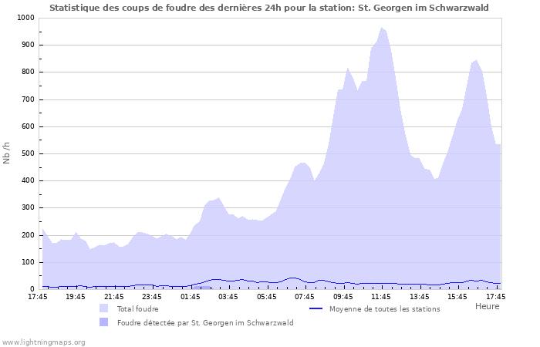Click the 23:45 time tick label
Image resolution: width=540 pixels, height=347 pixels.
[x=152, y=296]
